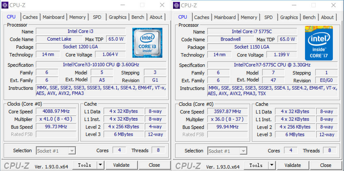
Task: Click Intel Core i3 name field
Action: 81,31
